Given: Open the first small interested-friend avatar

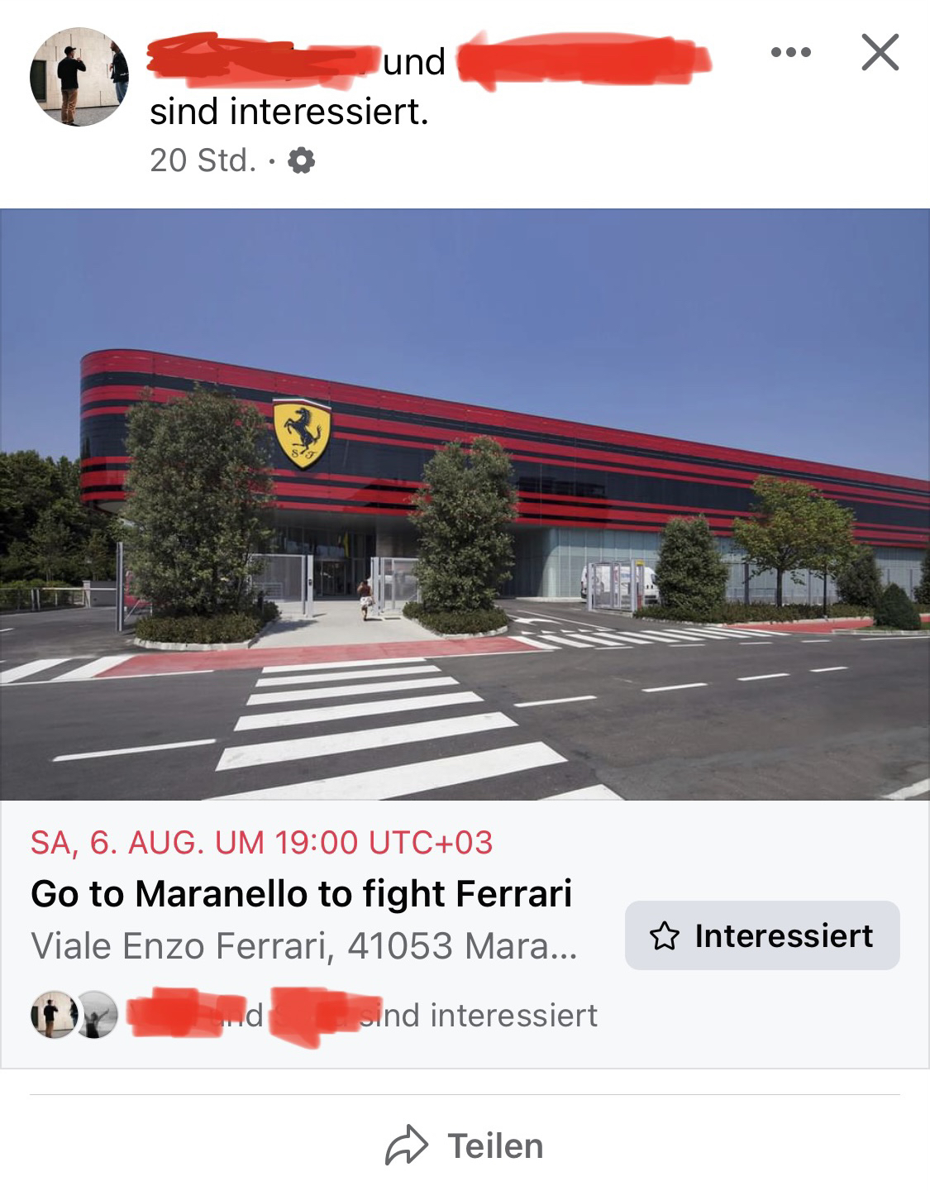Looking at the screenshot, I should 54,1015.
